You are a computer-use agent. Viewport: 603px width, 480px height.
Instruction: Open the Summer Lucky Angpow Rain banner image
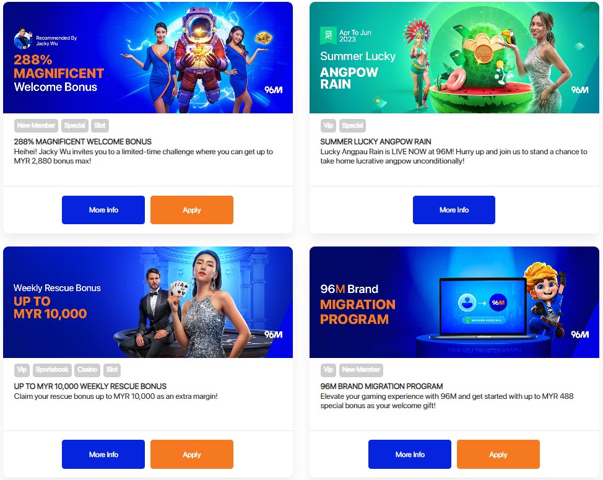[454, 58]
